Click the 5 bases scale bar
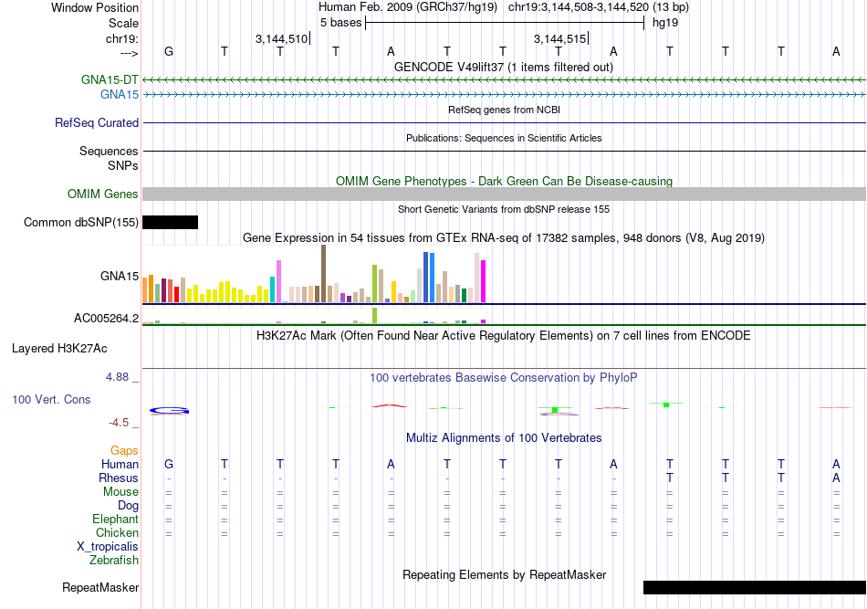The height and width of the screenshot is (609, 867). (x=505, y=23)
